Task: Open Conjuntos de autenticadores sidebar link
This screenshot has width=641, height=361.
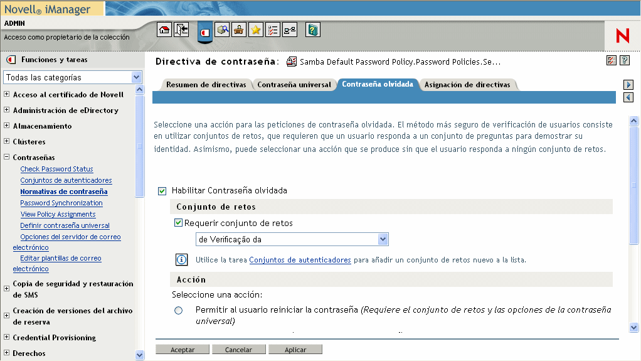Action: point(66,180)
